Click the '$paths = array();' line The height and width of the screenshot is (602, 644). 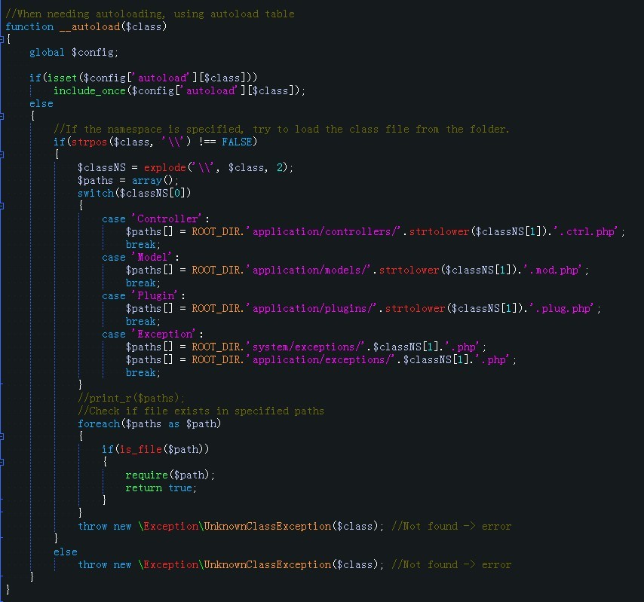128,181
